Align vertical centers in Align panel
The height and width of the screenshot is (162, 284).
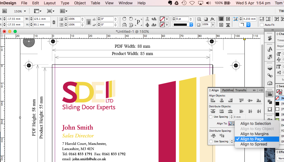(x=250, y=100)
